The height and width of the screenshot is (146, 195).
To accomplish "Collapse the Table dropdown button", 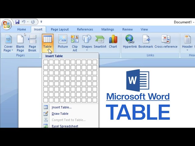I will (48, 43).
